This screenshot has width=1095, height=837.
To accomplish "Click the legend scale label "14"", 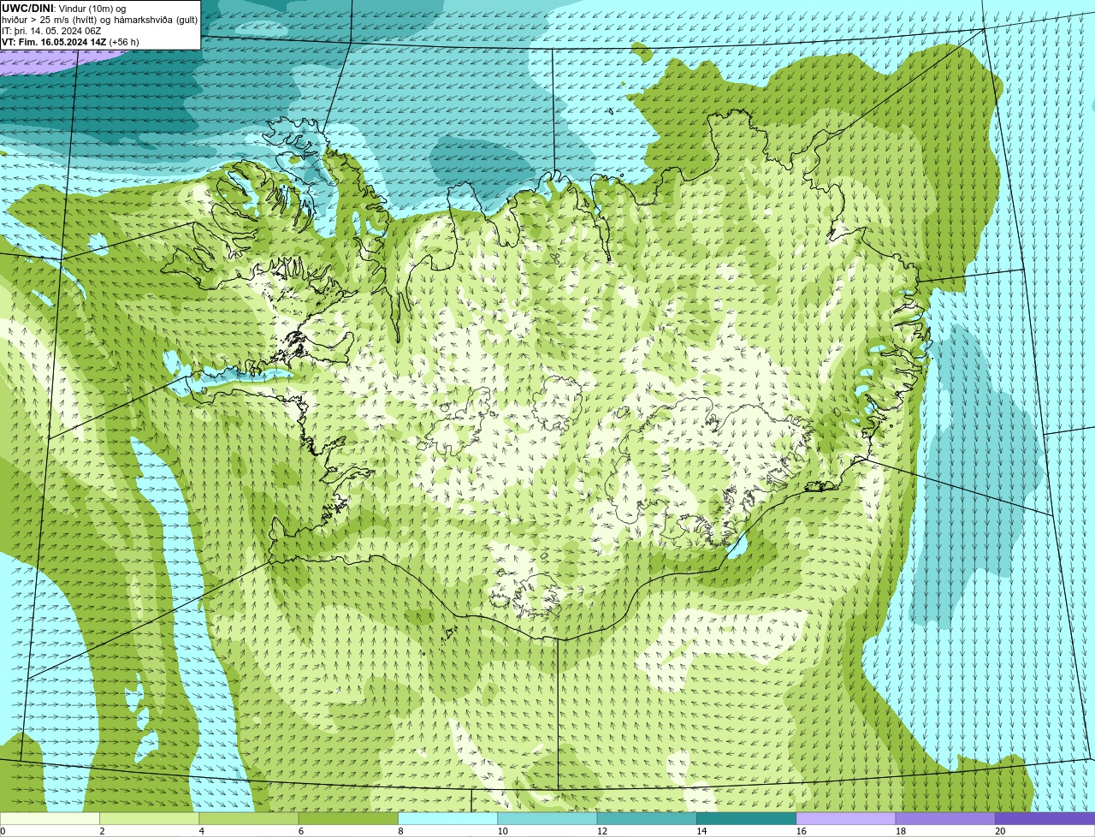I will [701, 831].
